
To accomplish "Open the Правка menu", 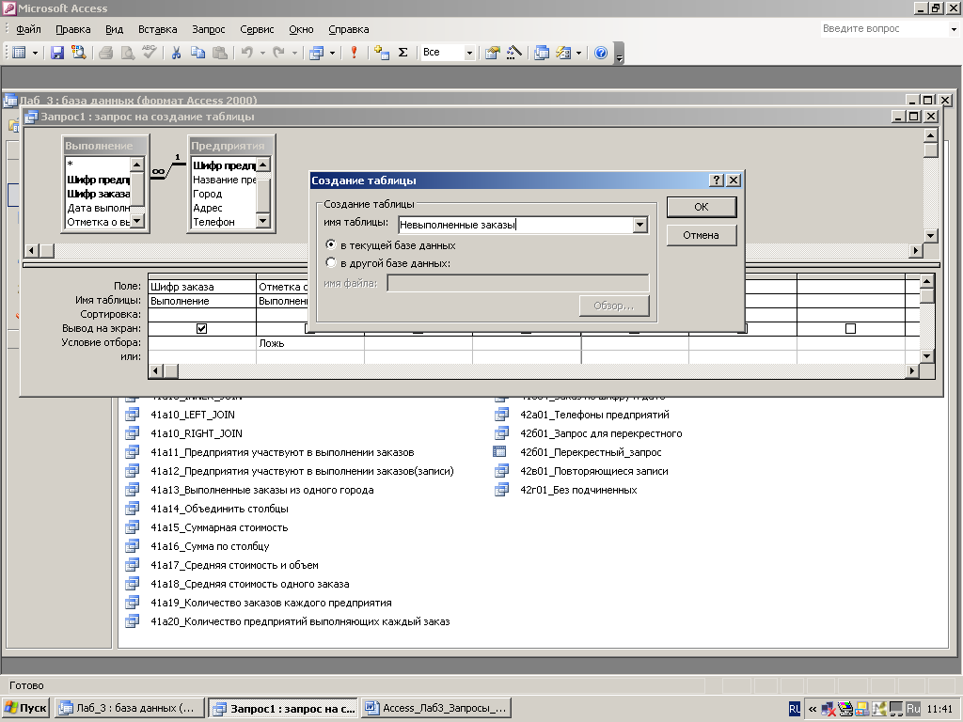I will click(x=73, y=29).
